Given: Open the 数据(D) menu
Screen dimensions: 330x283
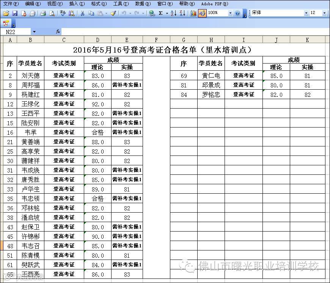Looking at the screenshot, I should point(143,4).
